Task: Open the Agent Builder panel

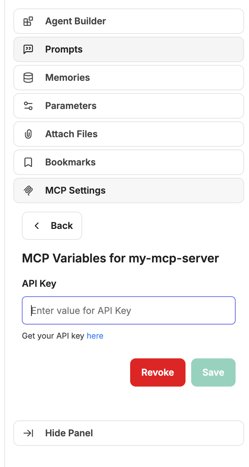Action: tap(129, 21)
